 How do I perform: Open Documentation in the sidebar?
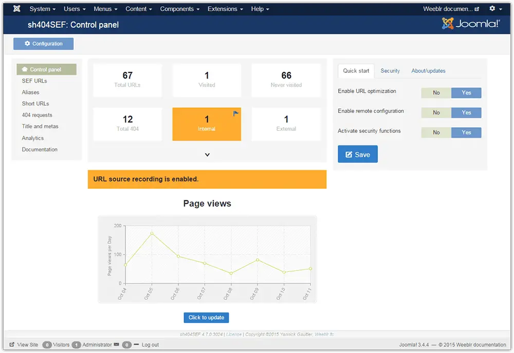[40, 149]
